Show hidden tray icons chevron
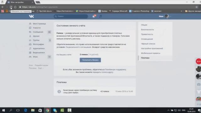 pyautogui.click(x=168, y=110)
